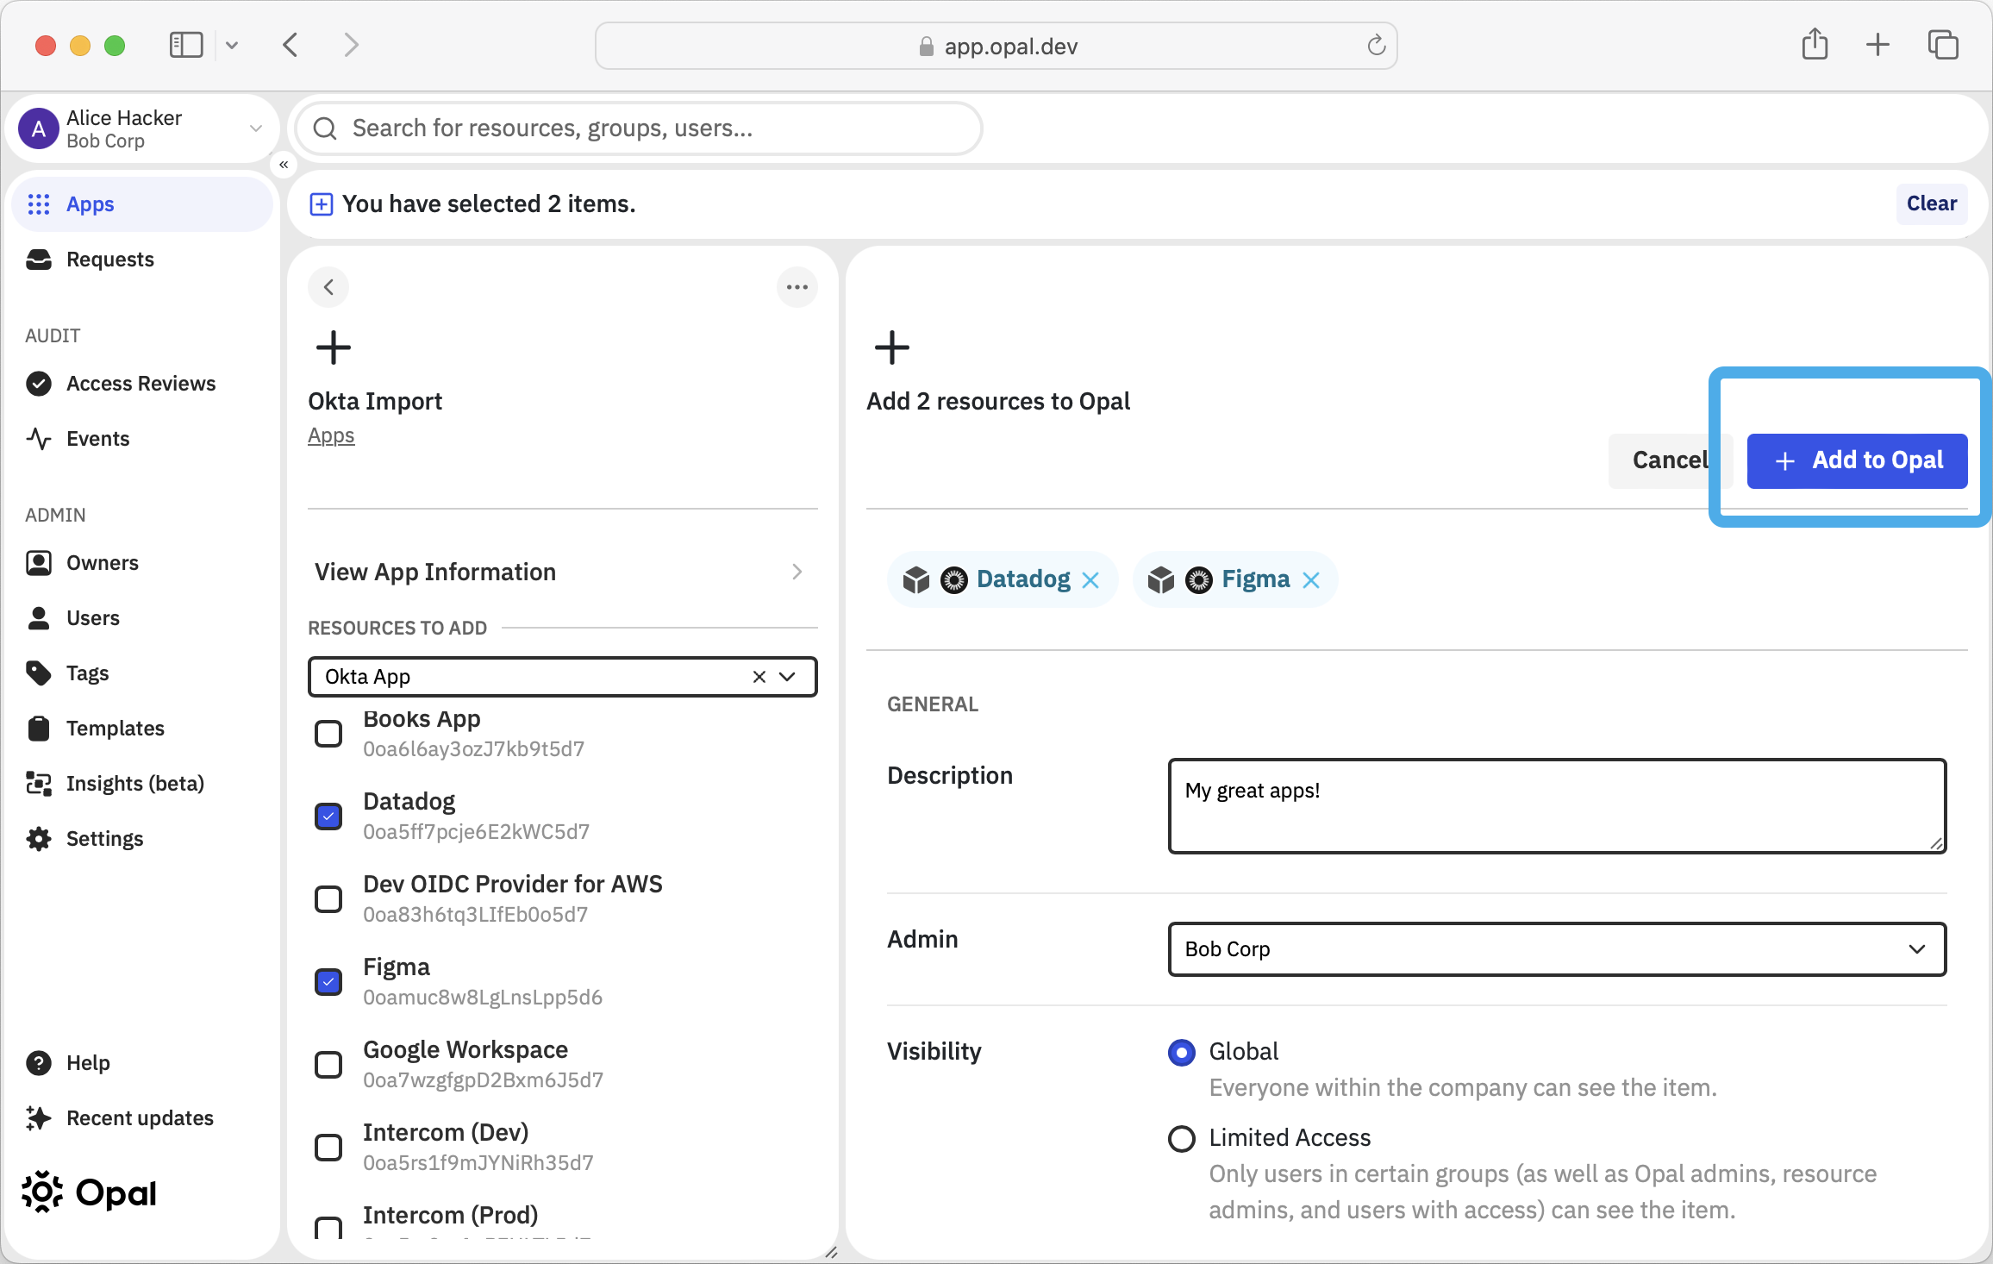Uncheck the Figma checkbox
The width and height of the screenshot is (1993, 1264).
(328, 982)
